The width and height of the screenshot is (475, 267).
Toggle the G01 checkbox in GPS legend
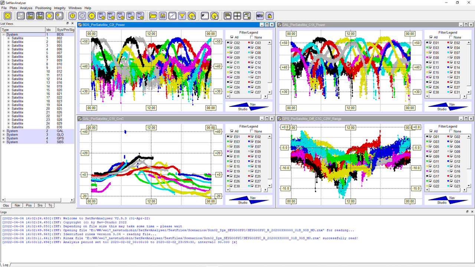[x=430, y=137]
